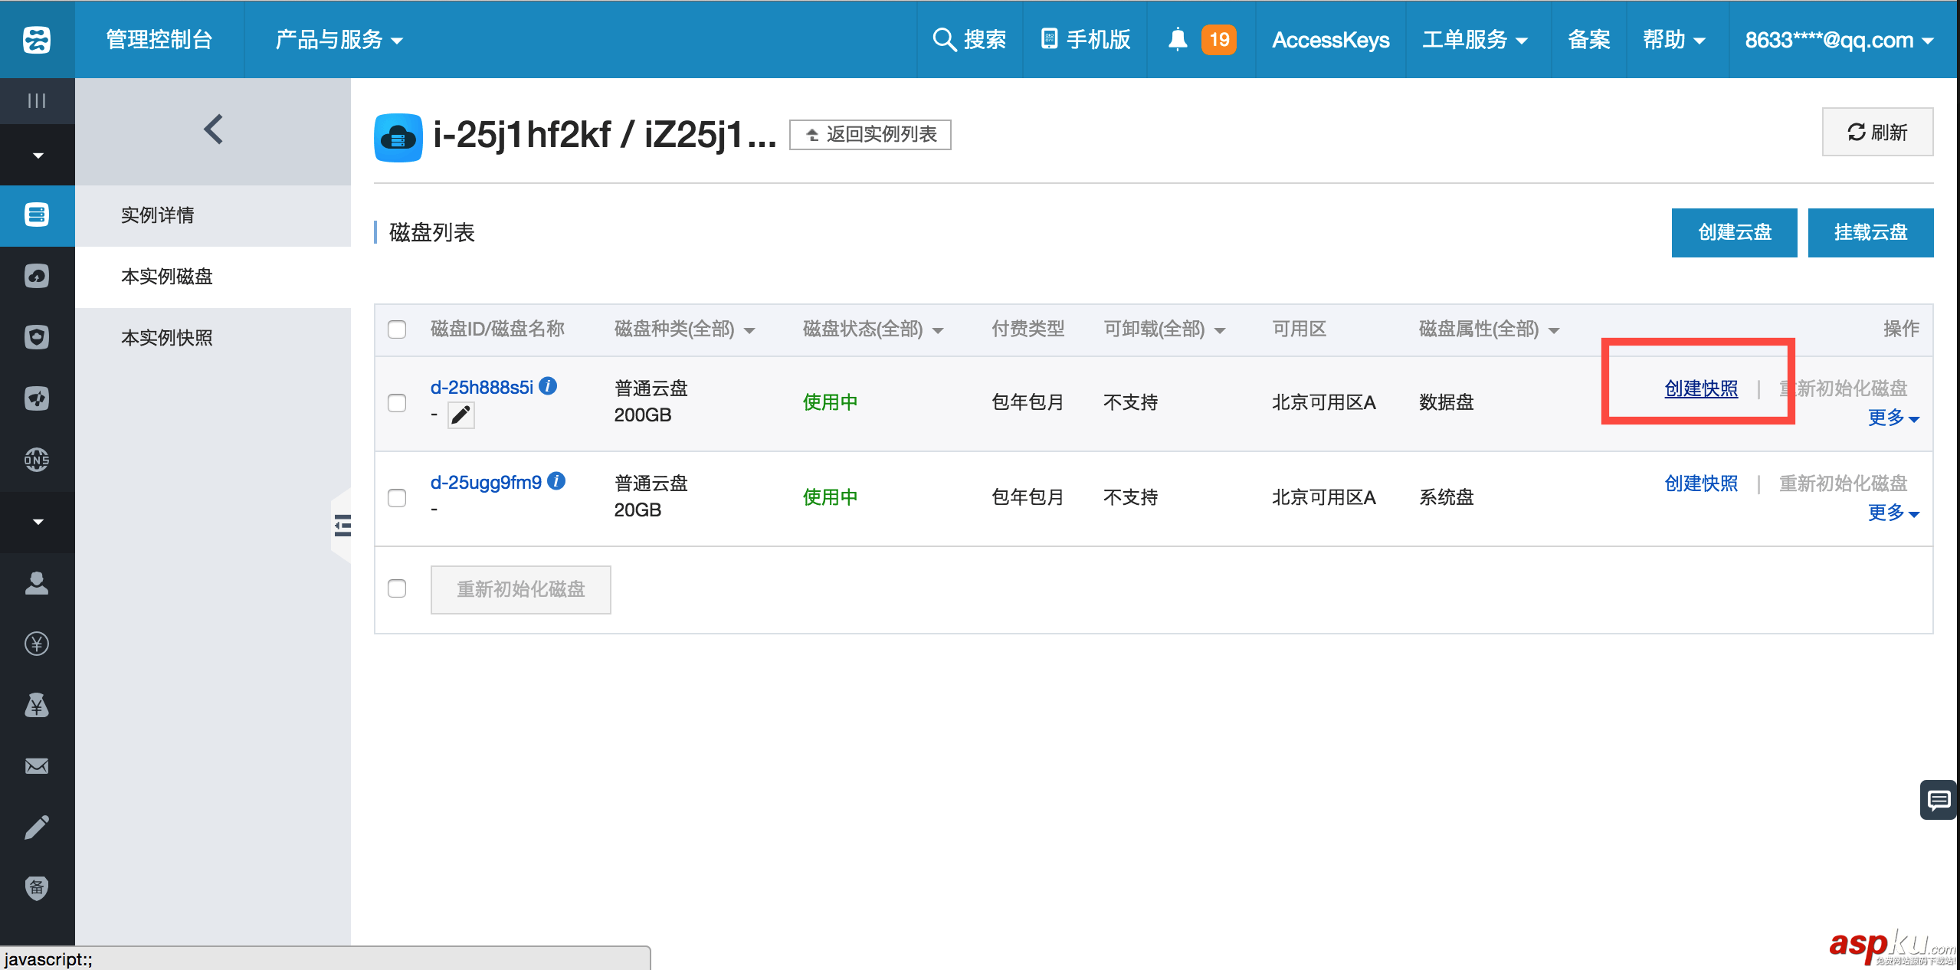Check the checkbox for disk d-25ugg9fm9

click(397, 497)
